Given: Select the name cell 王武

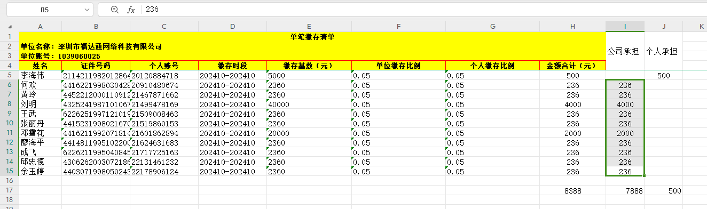Looking at the screenshot, I should [x=41, y=114].
